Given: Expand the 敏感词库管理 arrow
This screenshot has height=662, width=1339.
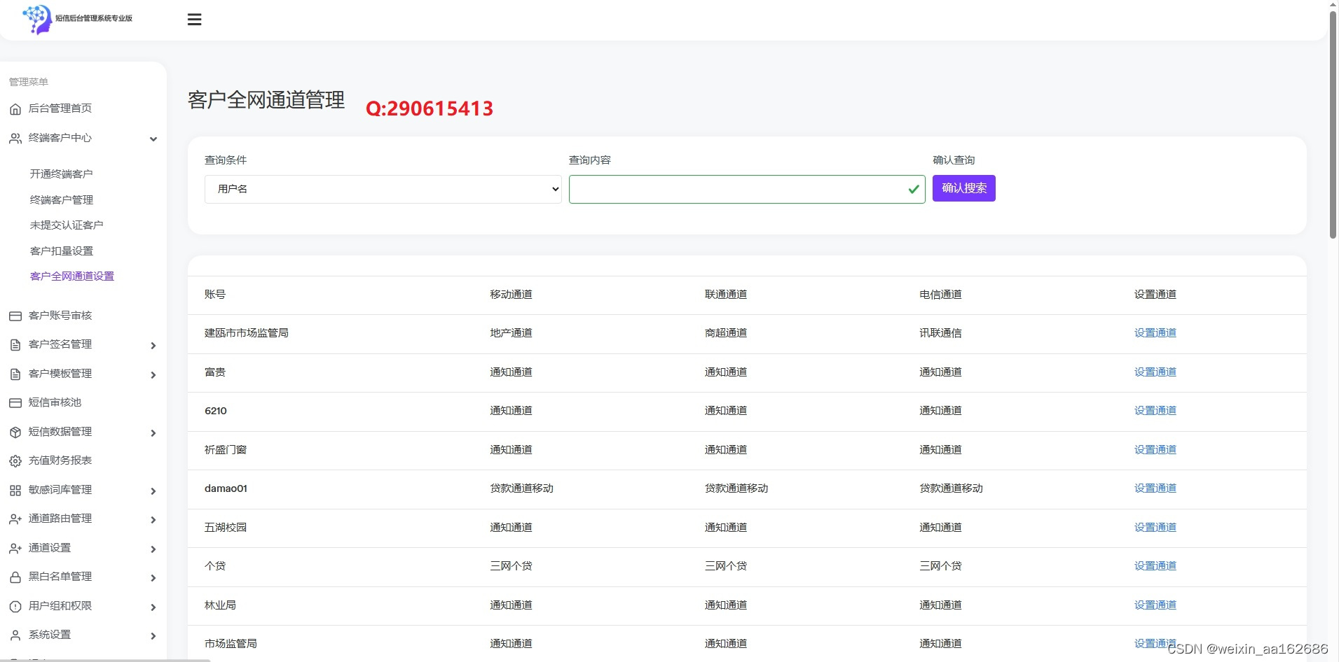Looking at the screenshot, I should (153, 491).
